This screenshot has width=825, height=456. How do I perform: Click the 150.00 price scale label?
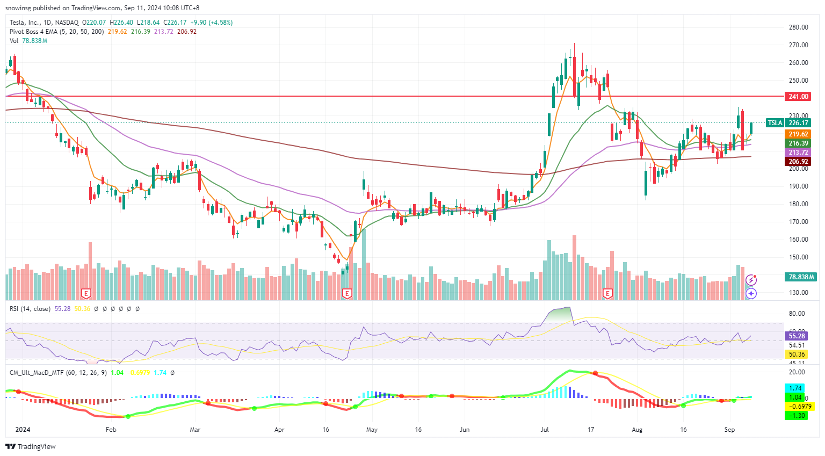point(798,257)
